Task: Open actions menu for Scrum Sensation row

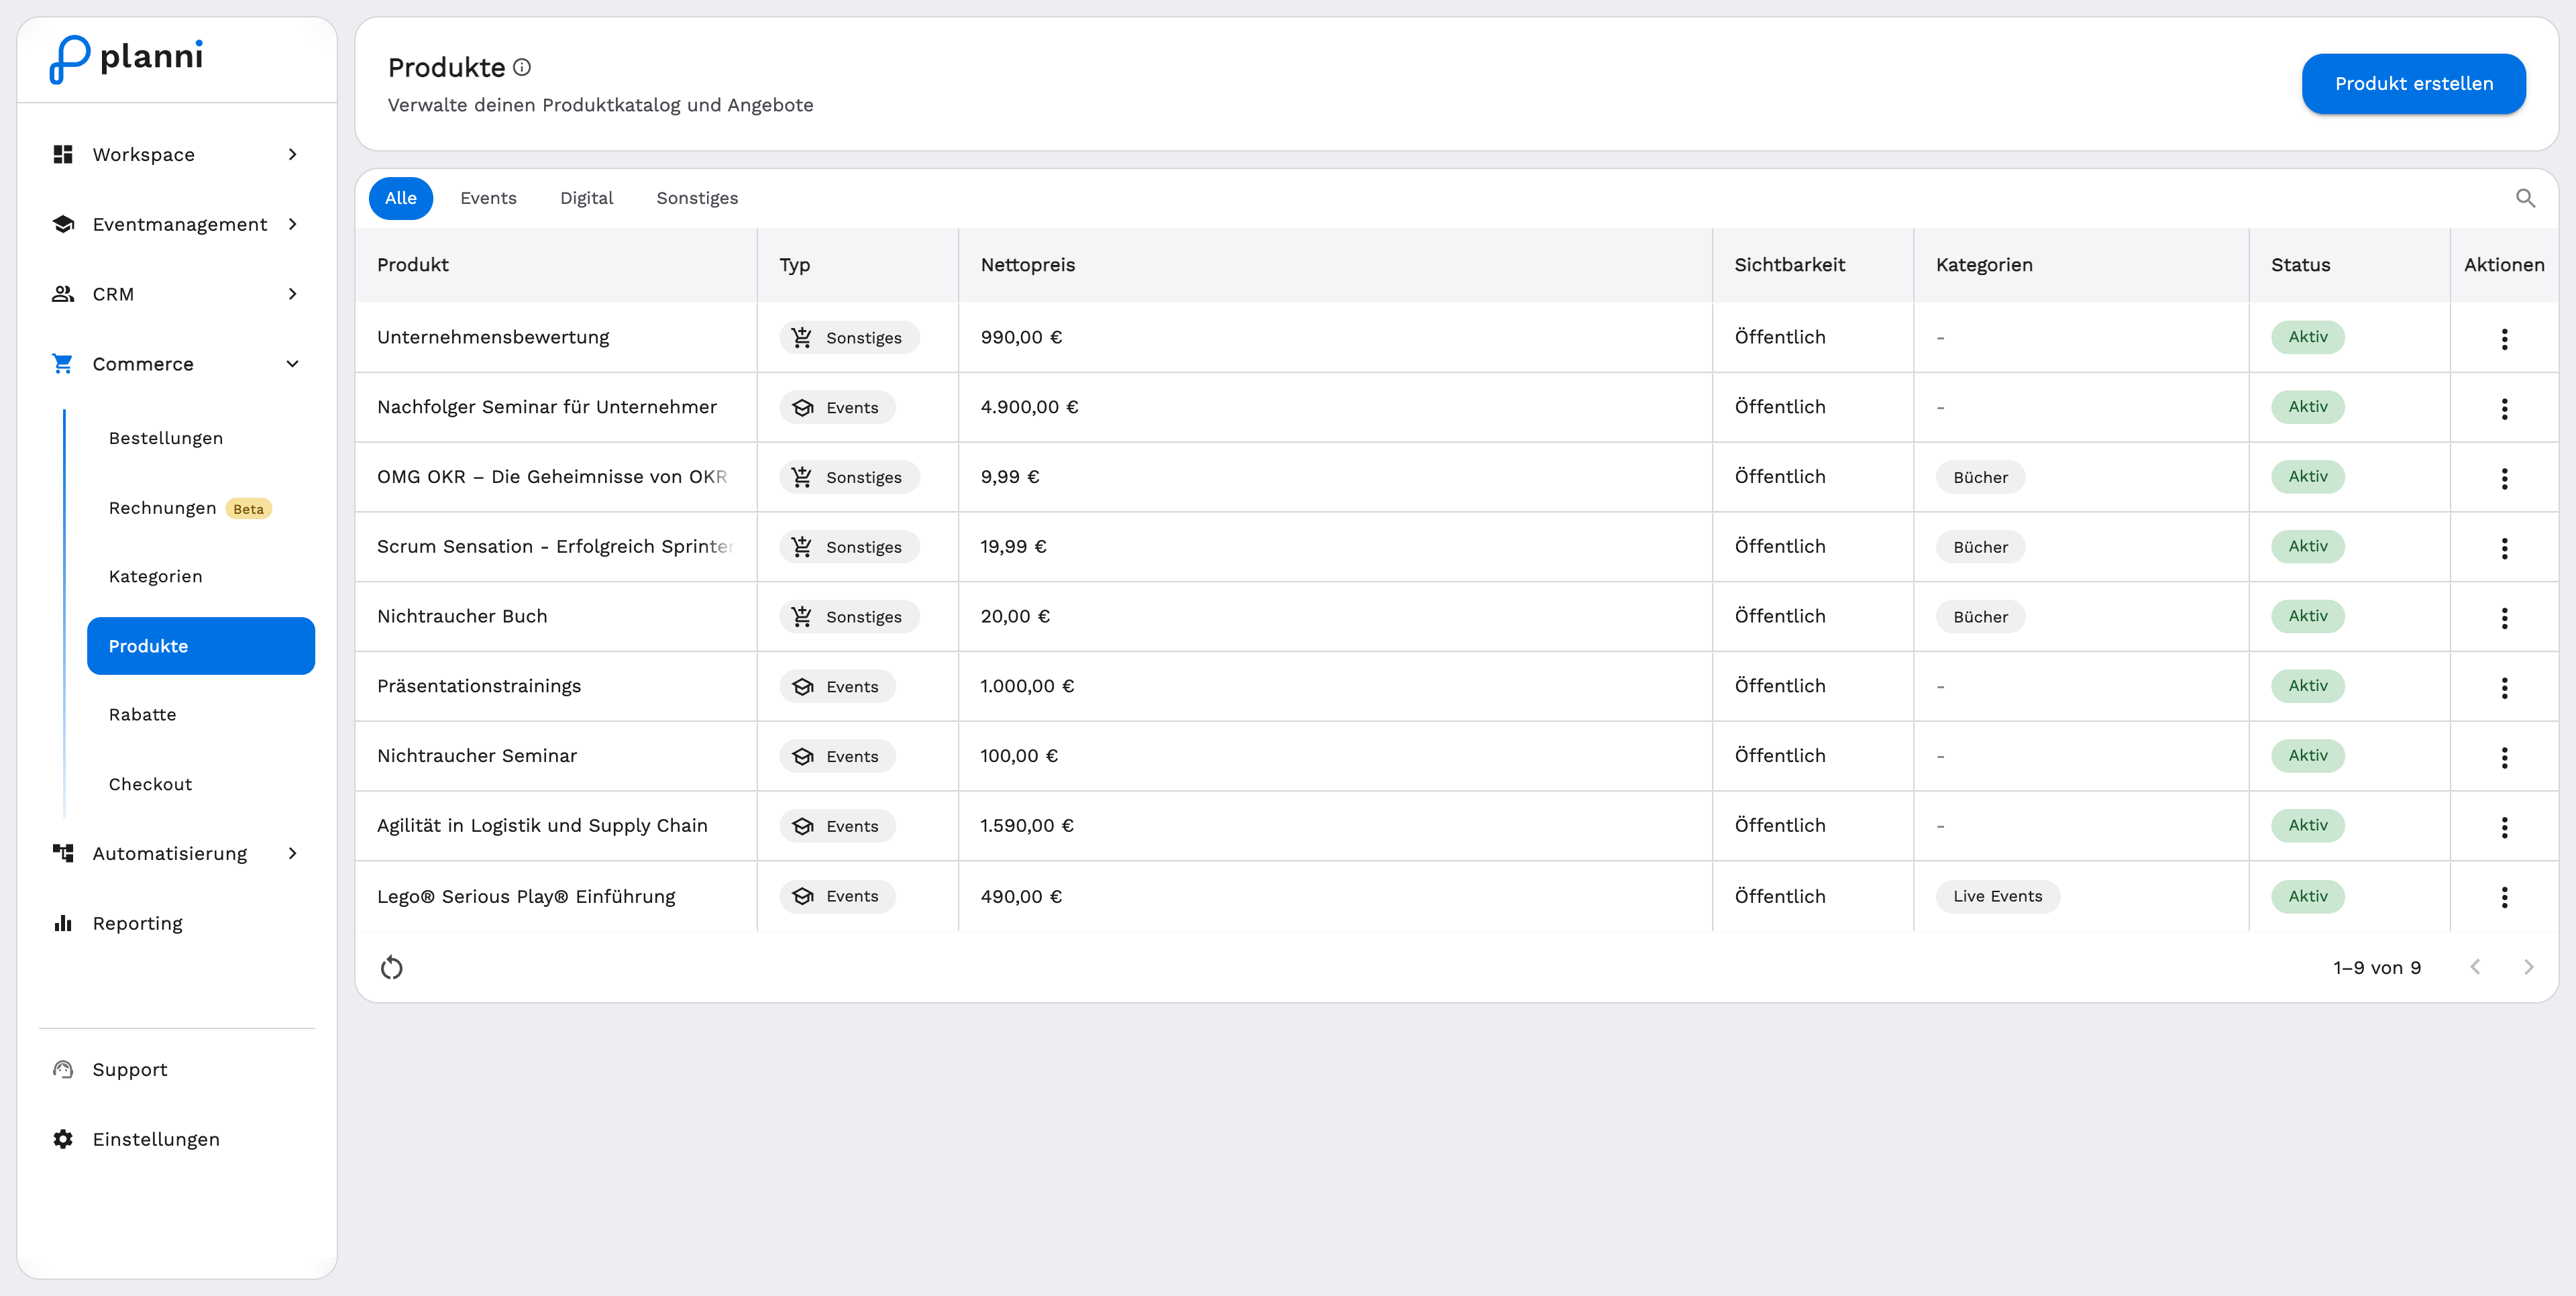Action: (2504, 548)
